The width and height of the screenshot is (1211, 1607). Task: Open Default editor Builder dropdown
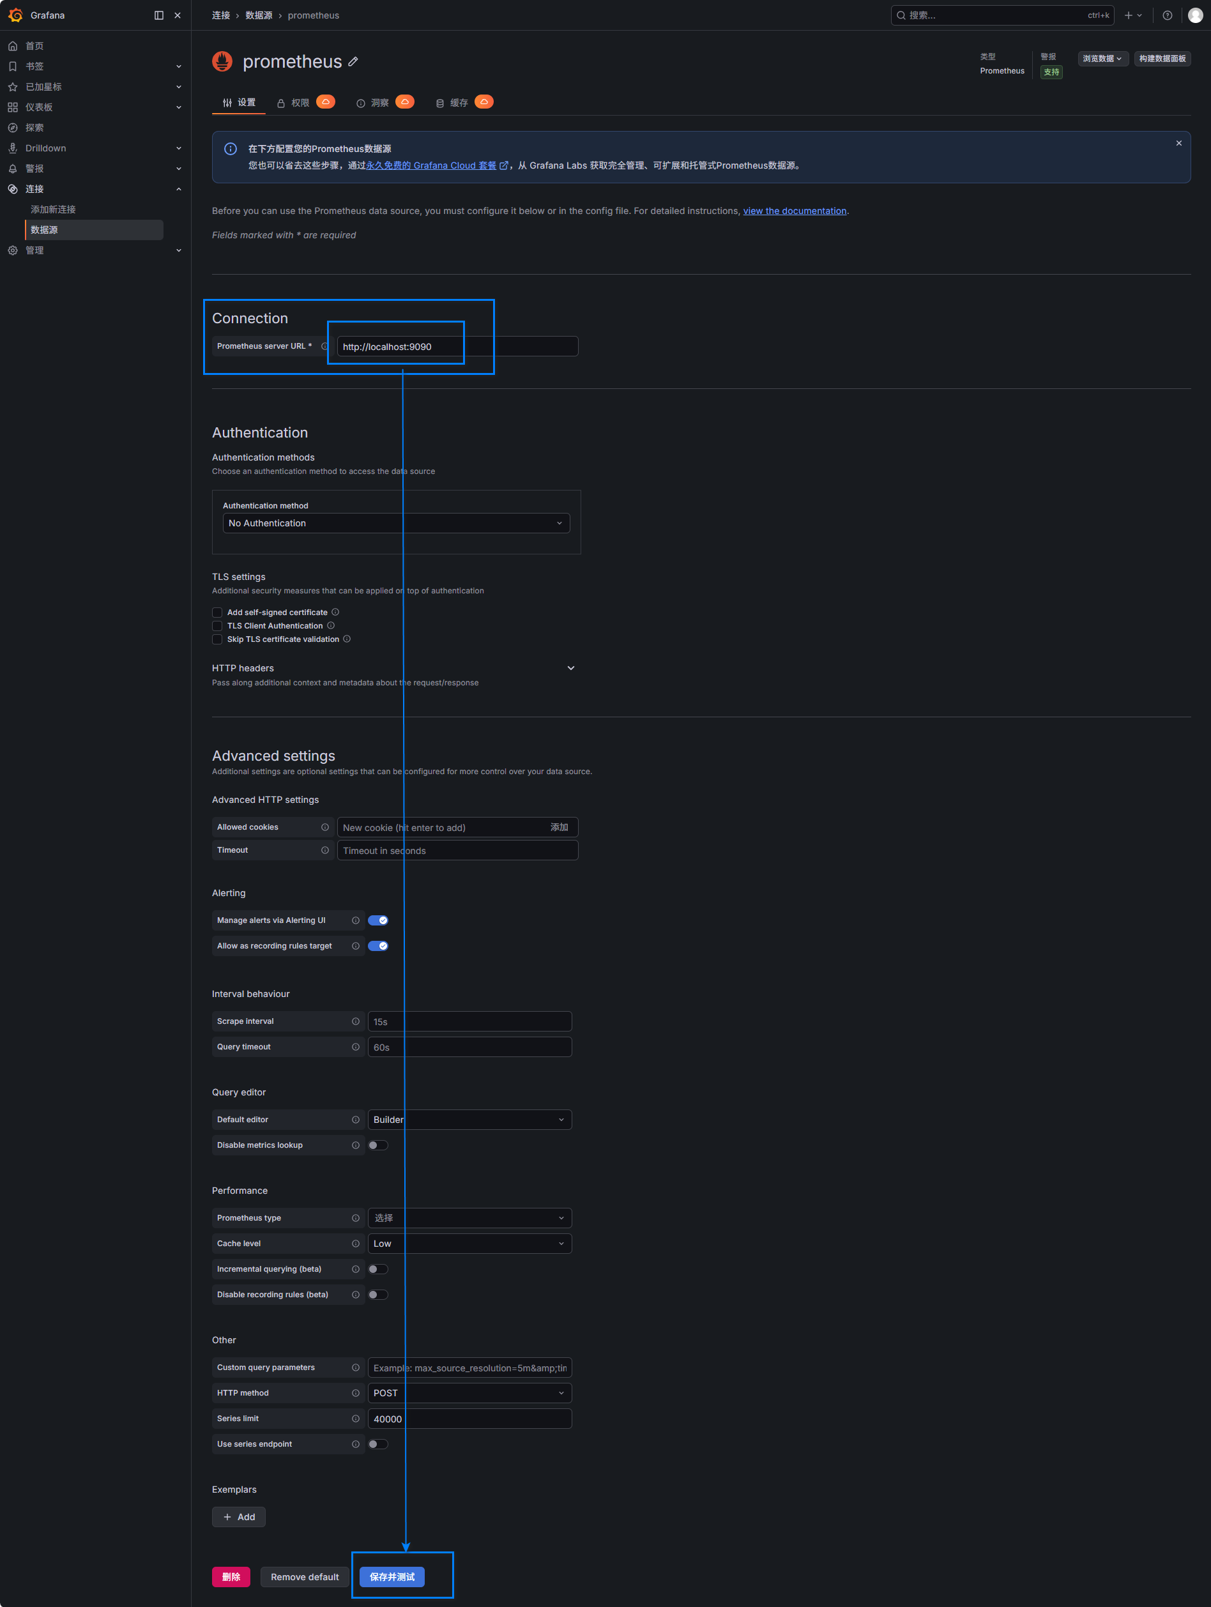click(469, 1120)
